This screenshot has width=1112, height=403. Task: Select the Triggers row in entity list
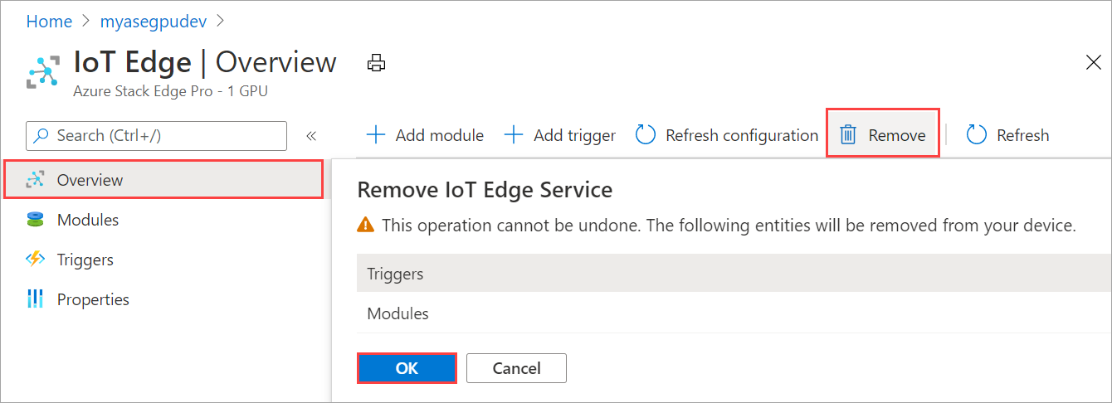click(x=734, y=274)
